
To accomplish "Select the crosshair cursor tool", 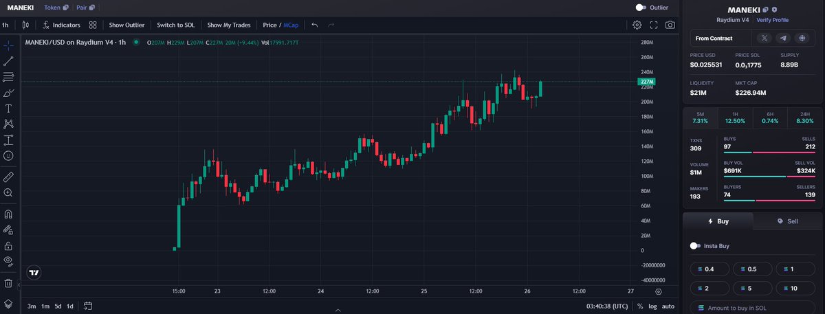I will click(x=8, y=45).
